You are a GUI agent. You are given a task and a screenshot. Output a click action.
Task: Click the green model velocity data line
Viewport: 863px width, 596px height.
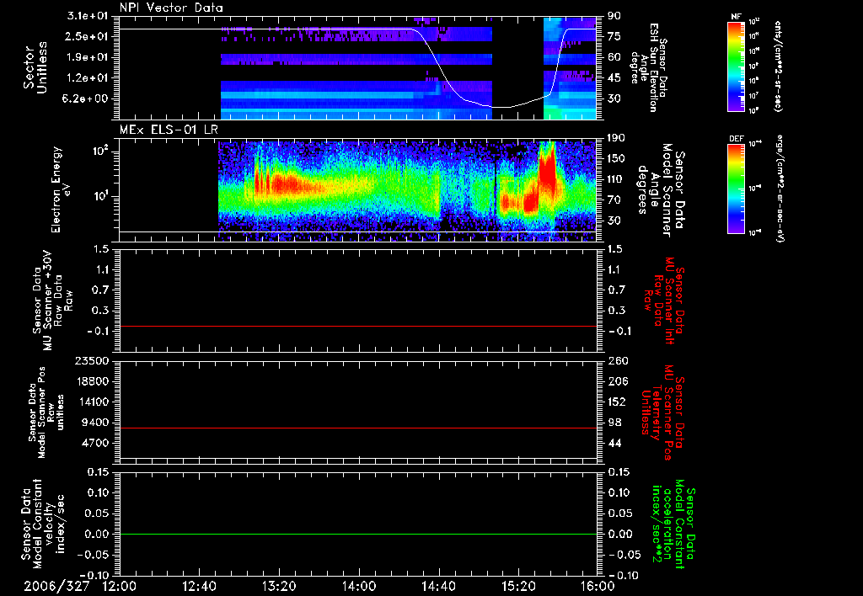tap(357, 534)
